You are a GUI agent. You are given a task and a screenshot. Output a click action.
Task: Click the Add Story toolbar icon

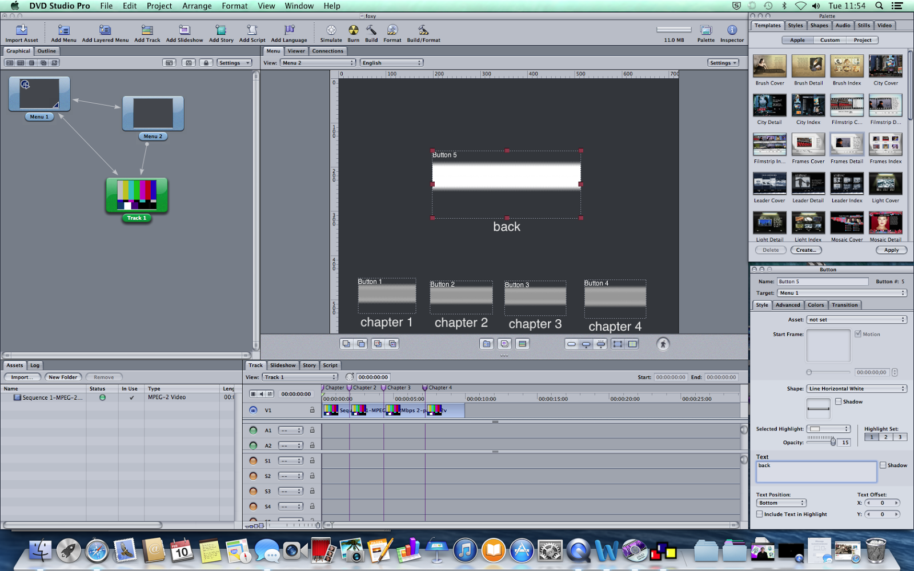coord(221,30)
